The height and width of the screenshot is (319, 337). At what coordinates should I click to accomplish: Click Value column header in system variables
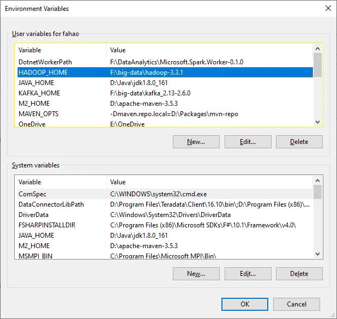[207, 182]
